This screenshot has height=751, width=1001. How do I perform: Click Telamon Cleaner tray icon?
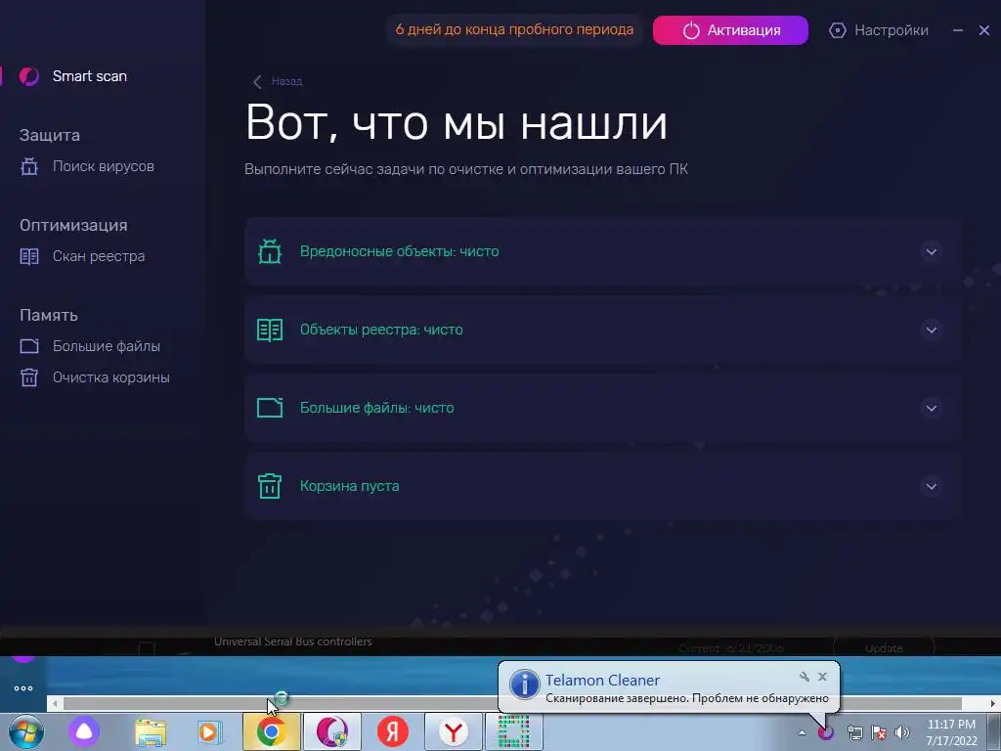(826, 732)
